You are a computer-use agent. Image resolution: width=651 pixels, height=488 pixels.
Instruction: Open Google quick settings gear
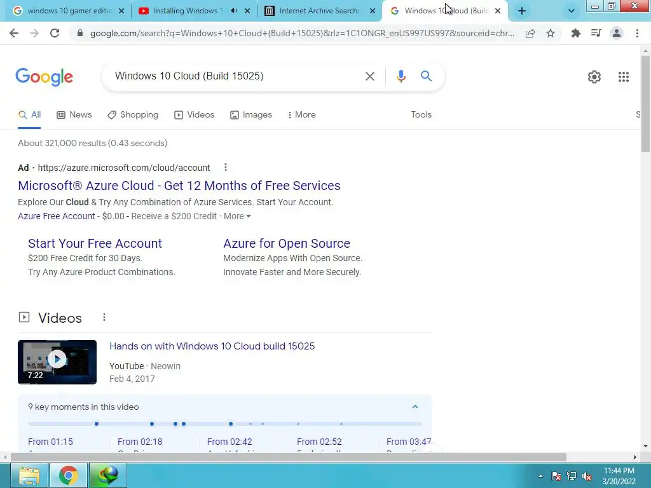tap(594, 77)
